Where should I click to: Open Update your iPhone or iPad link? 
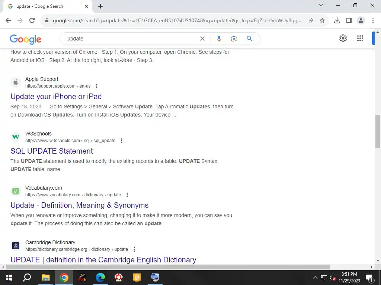pyautogui.click(x=56, y=96)
